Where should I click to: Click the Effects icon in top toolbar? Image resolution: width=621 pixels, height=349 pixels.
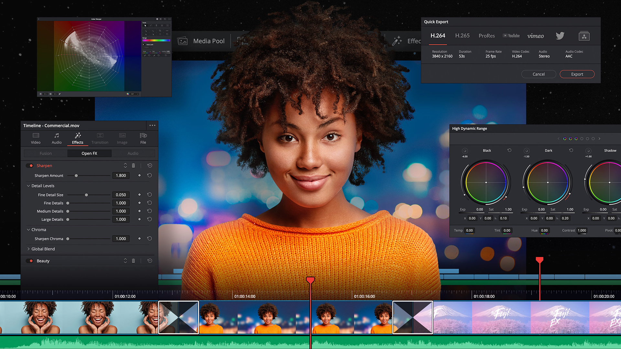pos(396,40)
